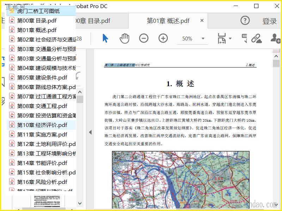
Task: Click the comment/stamp tool icon
Action: (x=244, y=38)
